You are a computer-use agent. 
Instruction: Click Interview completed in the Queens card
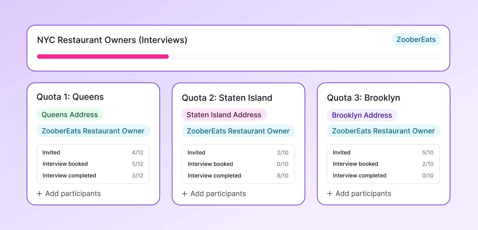[x=69, y=176]
